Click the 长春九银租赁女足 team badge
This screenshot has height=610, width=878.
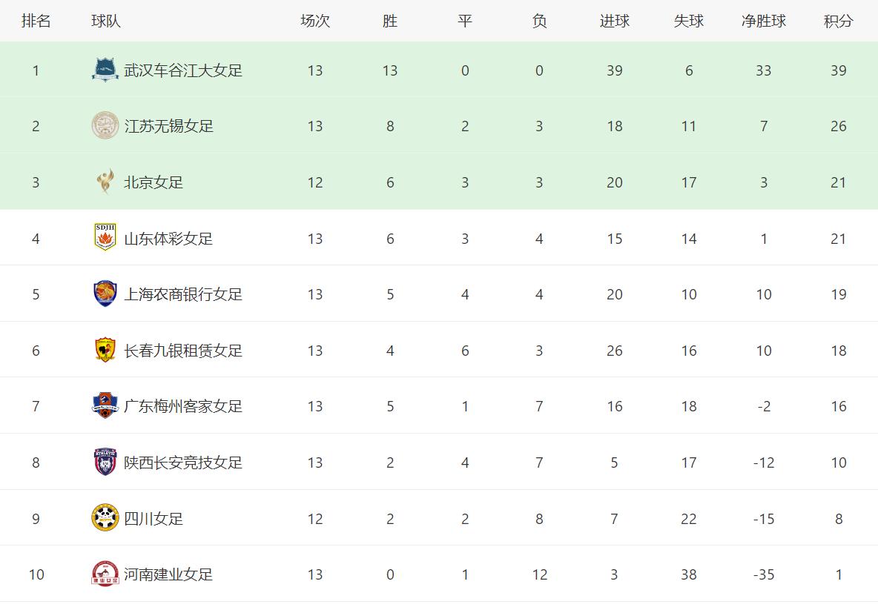(105, 350)
